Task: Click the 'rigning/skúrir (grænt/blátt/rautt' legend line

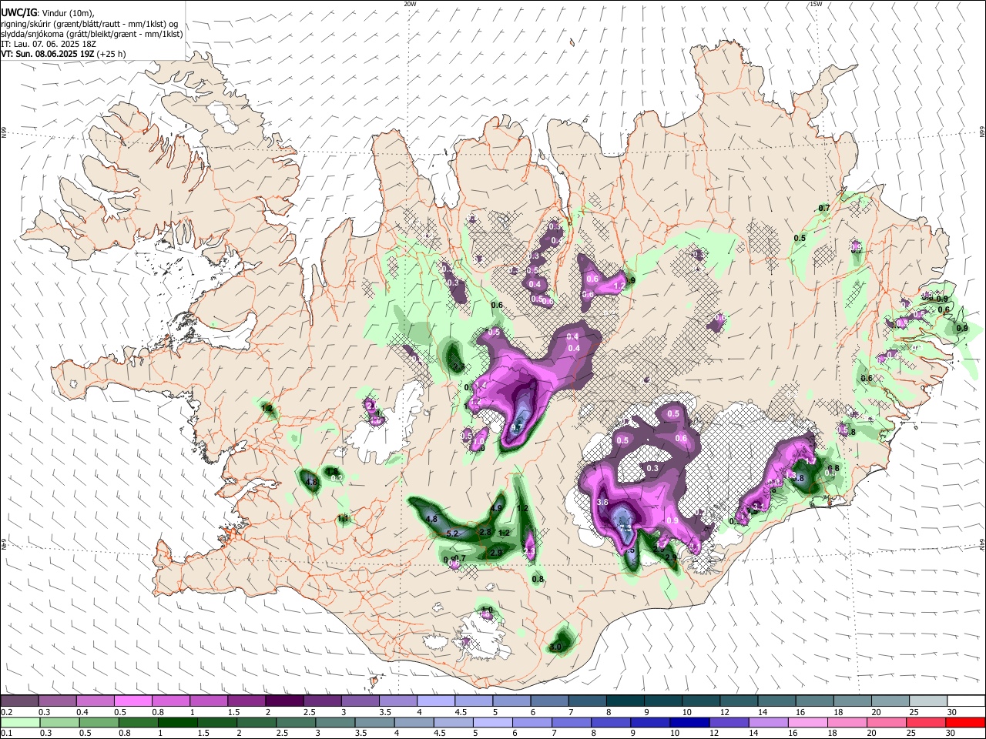Action: [x=89, y=23]
